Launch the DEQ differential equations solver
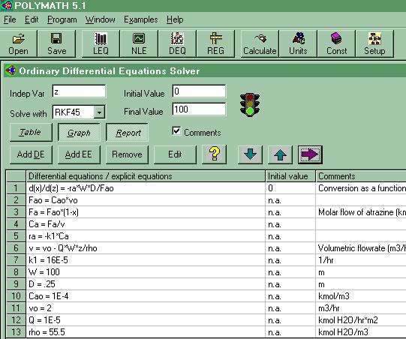The height and width of the screenshot is (339, 406). (x=177, y=43)
